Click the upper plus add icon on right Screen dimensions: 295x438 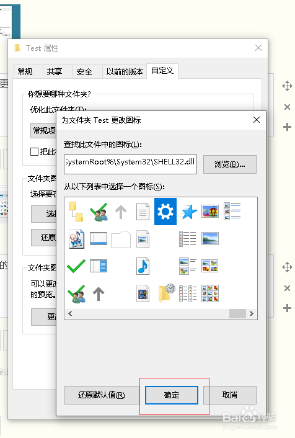tap(287, 127)
